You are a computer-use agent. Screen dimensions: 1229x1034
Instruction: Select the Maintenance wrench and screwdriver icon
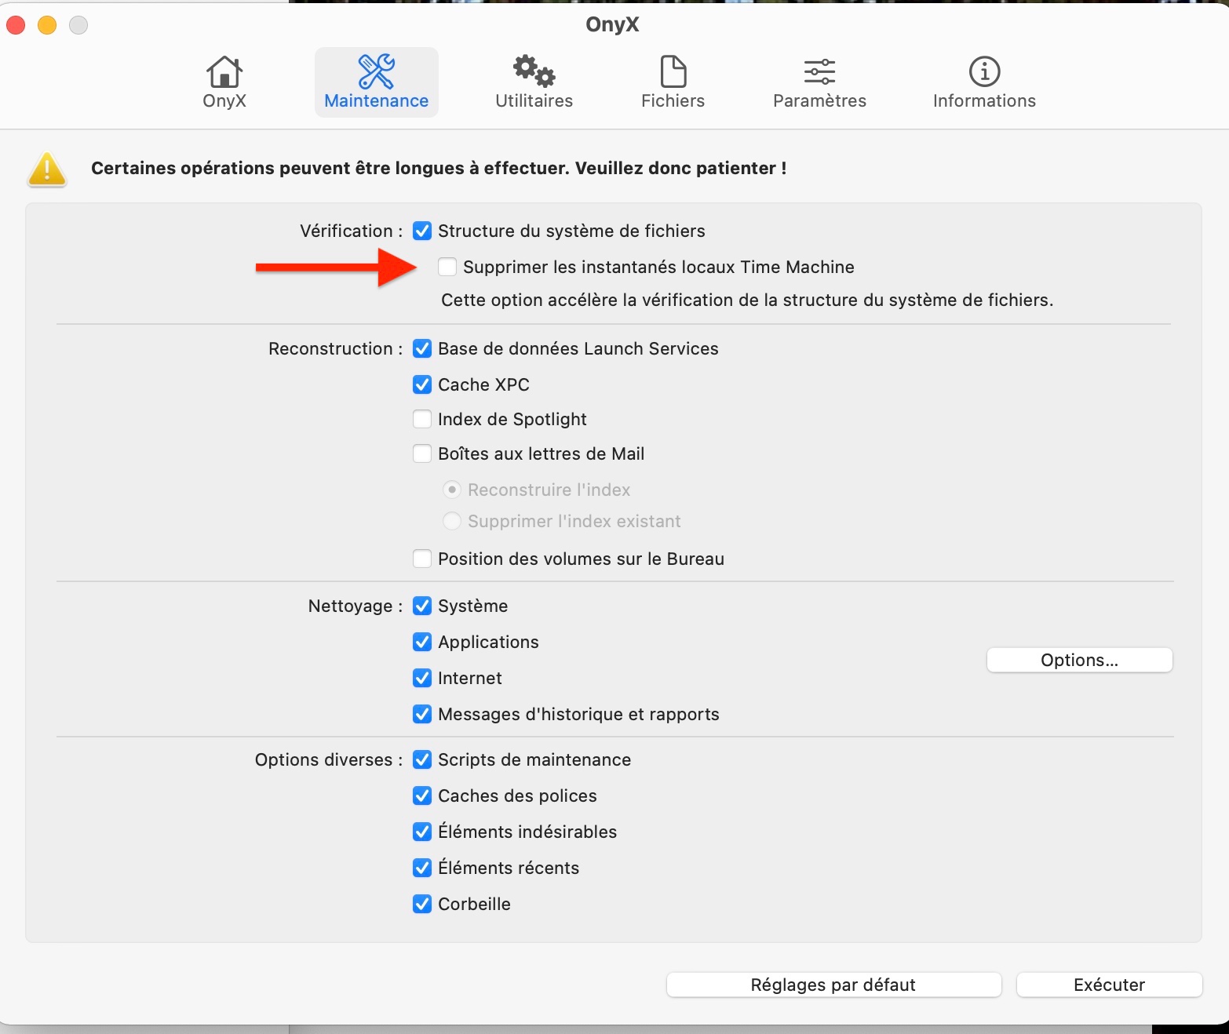coord(376,72)
